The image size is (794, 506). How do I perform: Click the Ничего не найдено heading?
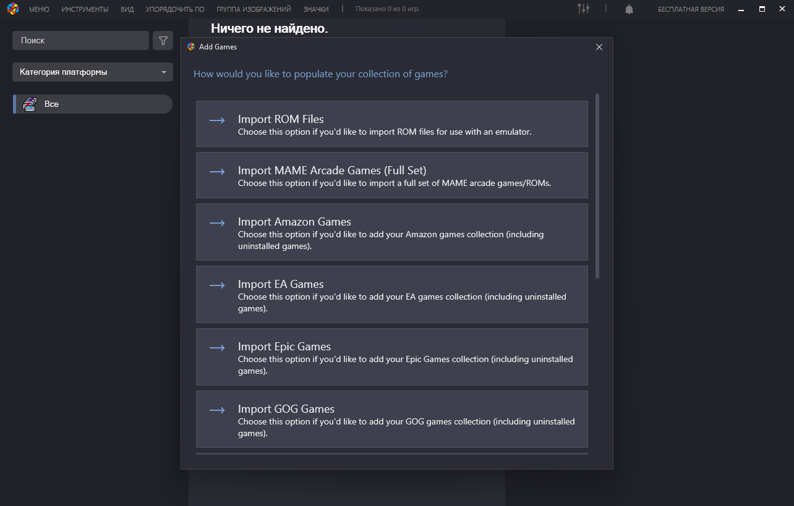pos(270,28)
